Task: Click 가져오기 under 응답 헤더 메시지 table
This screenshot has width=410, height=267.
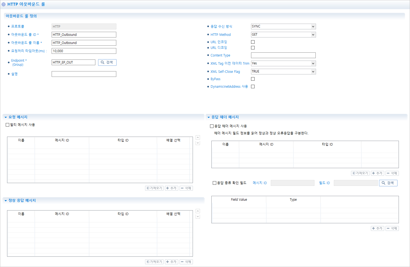Action: (360, 173)
